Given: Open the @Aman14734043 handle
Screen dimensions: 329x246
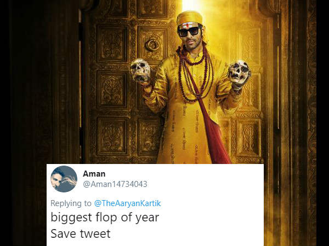Looking at the screenshot, I should (x=115, y=184).
